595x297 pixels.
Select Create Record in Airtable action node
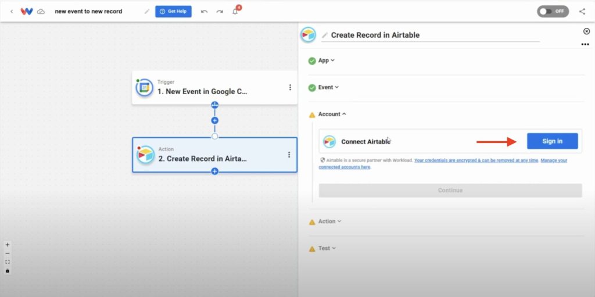click(x=215, y=155)
